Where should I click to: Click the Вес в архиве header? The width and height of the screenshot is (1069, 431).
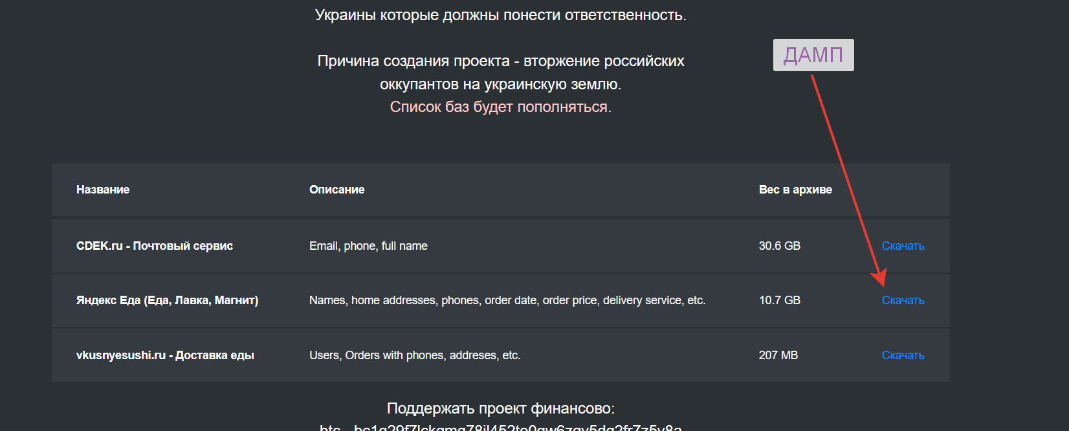coord(795,190)
